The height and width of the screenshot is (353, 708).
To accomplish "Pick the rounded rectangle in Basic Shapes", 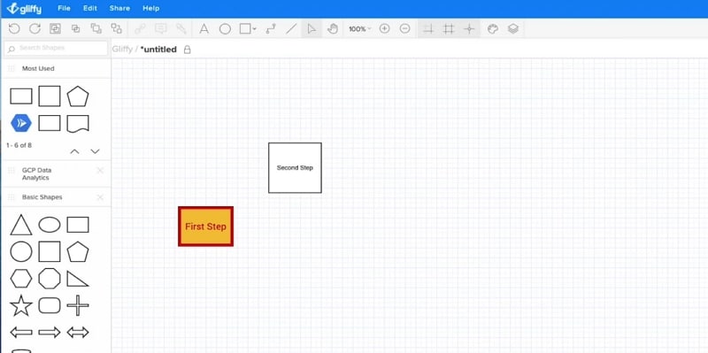I will pyautogui.click(x=50, y=305).
